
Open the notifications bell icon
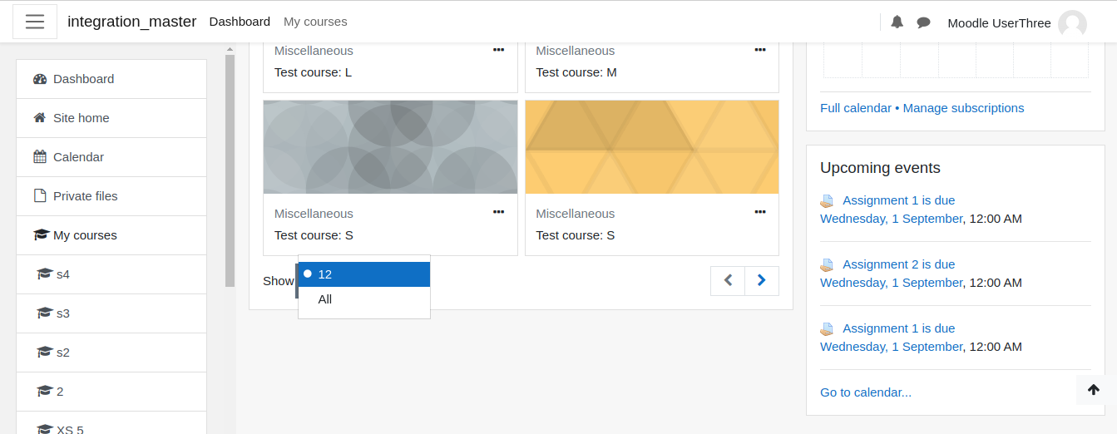pos(897,22)
